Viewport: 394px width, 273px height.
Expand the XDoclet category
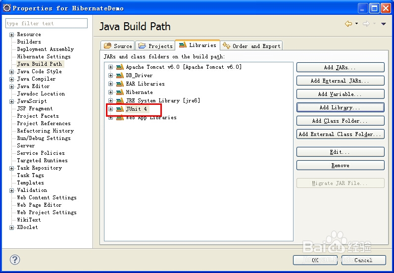click(x=11, y=227)
